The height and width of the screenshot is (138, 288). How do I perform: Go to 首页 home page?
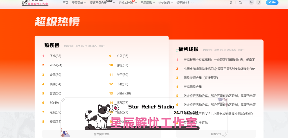(65, 3)
